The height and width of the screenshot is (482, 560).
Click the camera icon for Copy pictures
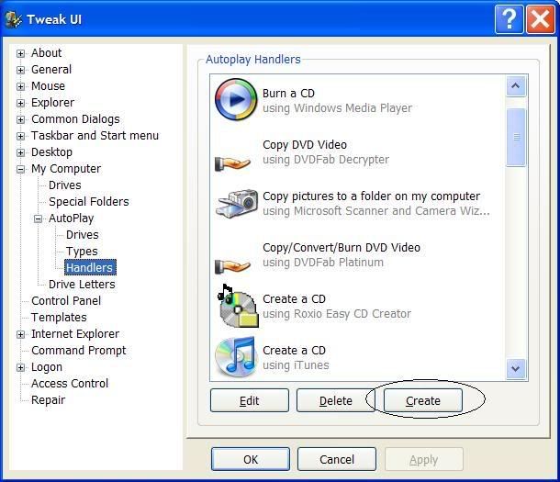[x=235, y=203]
